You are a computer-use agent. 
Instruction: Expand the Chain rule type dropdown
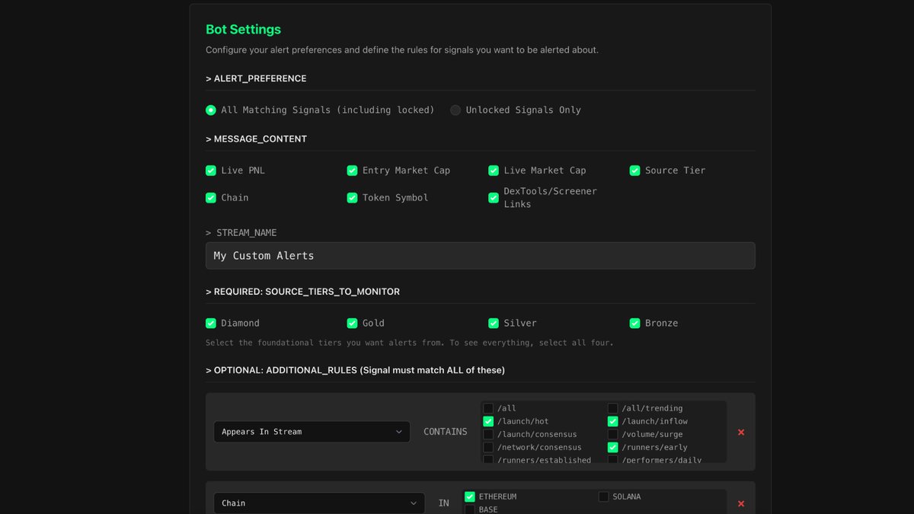point(318,503)
